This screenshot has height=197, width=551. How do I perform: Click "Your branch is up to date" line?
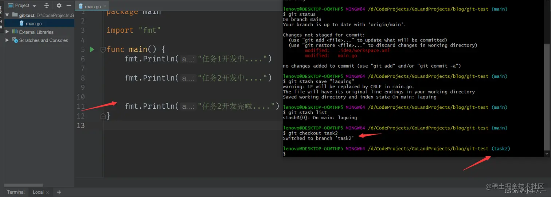344,25
